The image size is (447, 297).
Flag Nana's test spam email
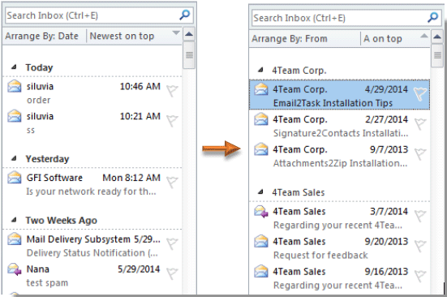(172, 273)
